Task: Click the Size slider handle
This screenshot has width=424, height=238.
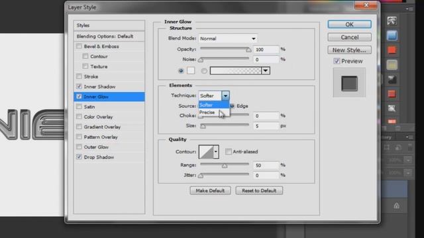Action: [203, 126]
